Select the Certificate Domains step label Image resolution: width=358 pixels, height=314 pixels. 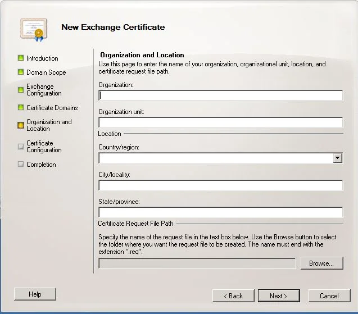click(52, 108)
